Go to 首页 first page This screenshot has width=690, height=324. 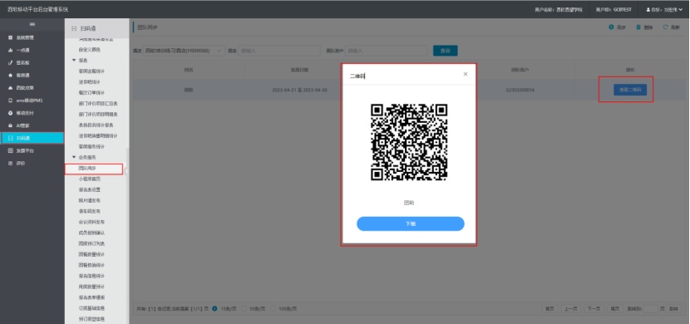(550, 308)
